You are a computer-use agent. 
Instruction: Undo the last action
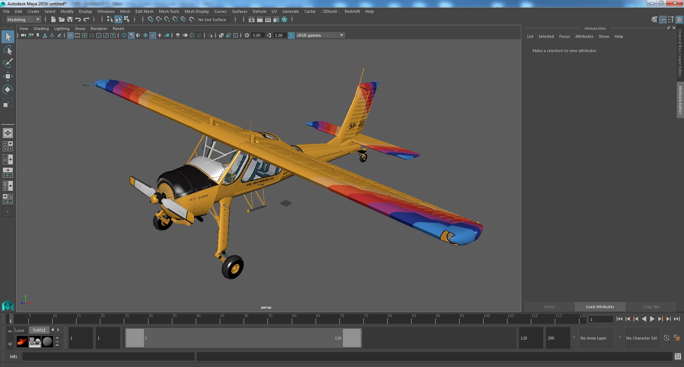pyautogui.click(x=78, y=20)
